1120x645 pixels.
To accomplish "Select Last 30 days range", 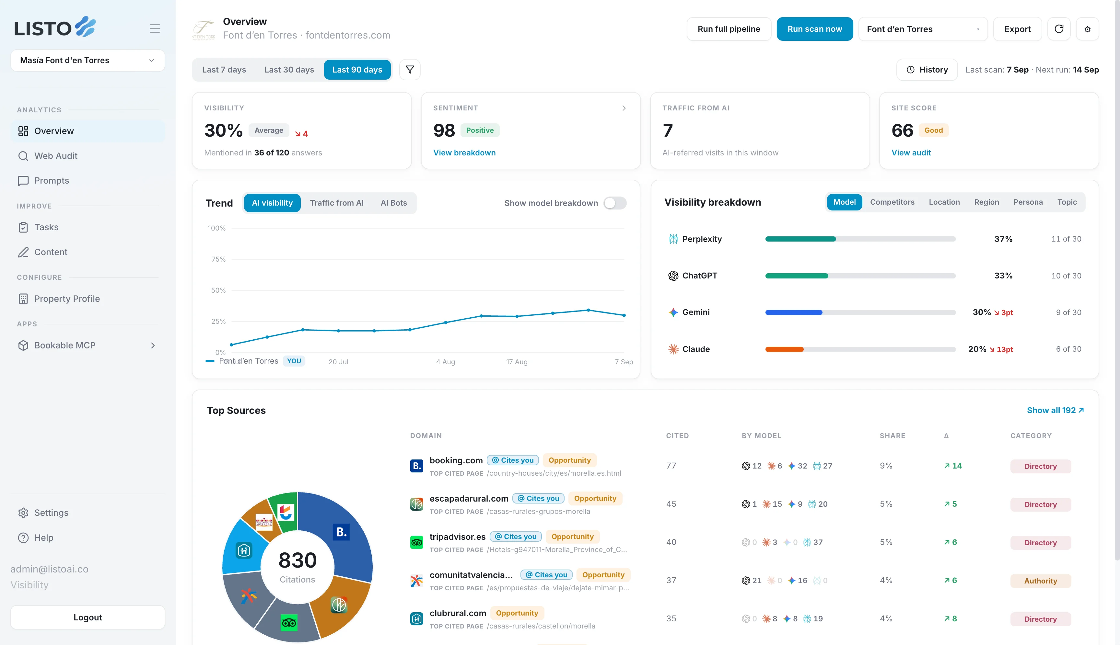I will 289,70.
